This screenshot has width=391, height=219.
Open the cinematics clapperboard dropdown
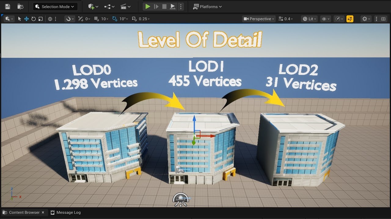coord(125,6)
